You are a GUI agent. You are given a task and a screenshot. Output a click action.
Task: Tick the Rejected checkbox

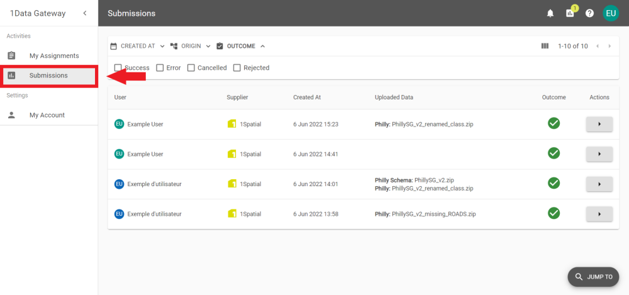(237, 68)
